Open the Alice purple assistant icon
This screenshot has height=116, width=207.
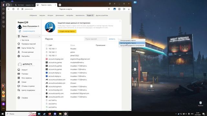click(4, 104)
